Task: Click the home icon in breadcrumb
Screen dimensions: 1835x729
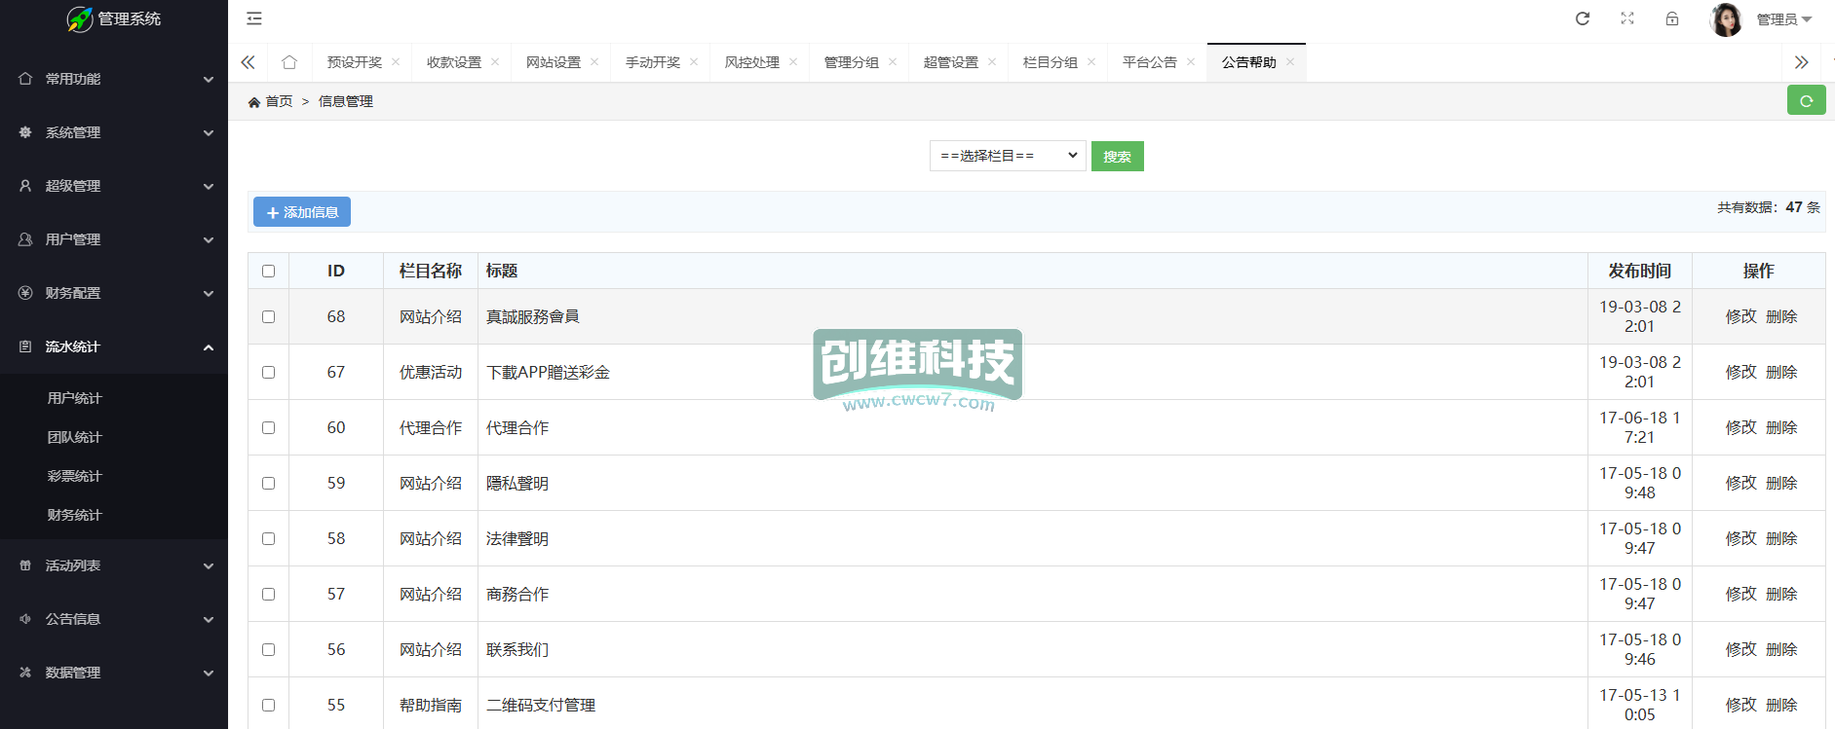Action: pos(254,101)
